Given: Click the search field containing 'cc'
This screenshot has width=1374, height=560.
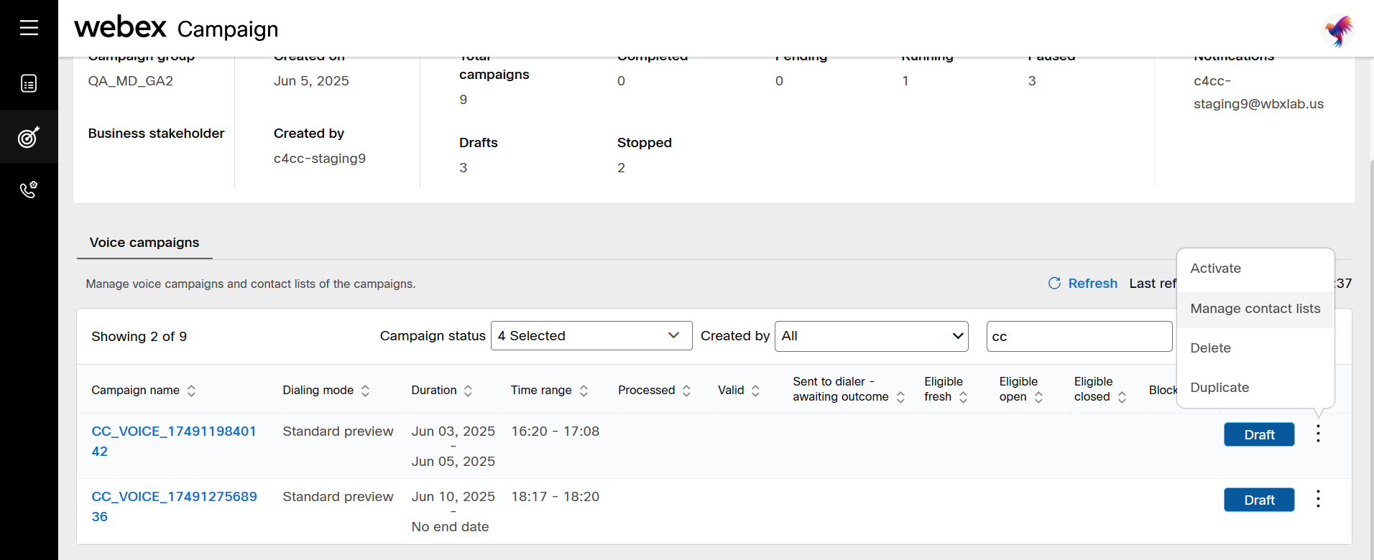Looking at the screenshot, I should [1079, 337].
